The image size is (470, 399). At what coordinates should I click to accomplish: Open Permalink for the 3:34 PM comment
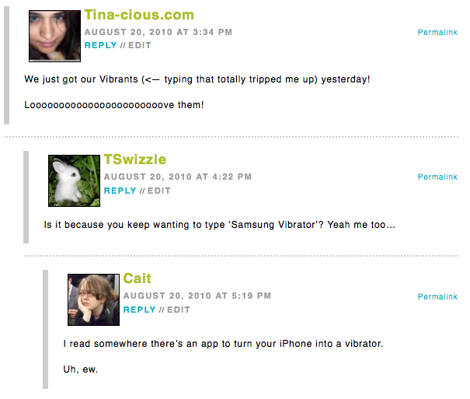[x=437, y=32]
